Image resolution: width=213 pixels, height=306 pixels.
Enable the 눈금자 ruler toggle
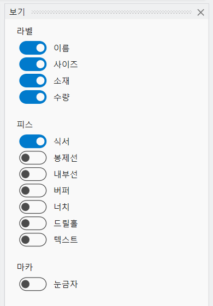coord(33,284)
